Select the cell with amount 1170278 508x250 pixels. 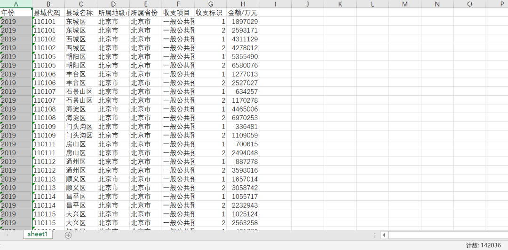pos(243,100)
